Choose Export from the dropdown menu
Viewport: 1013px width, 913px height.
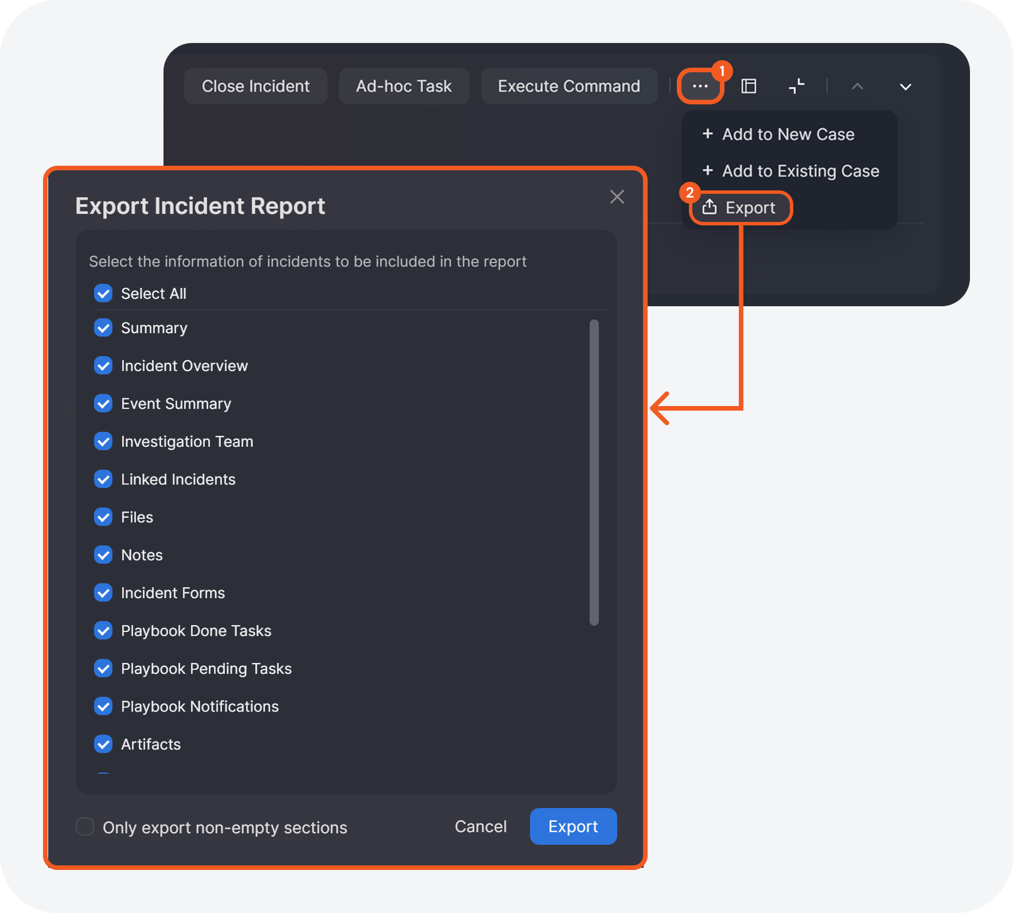[740, 208]
